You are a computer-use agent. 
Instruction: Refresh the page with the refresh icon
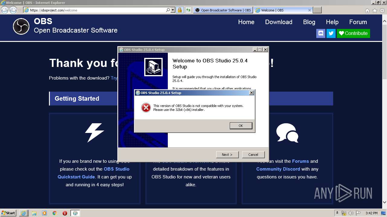point(188,10)
